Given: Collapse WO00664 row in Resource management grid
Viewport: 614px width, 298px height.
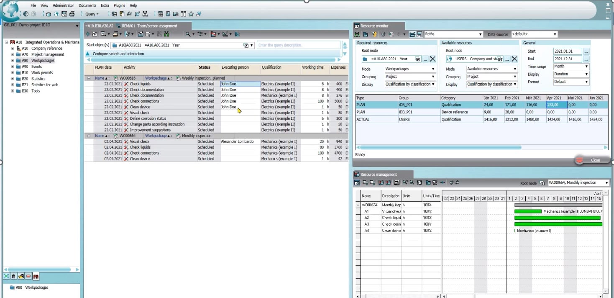Looking at the screenshot, I should [358, 205].
